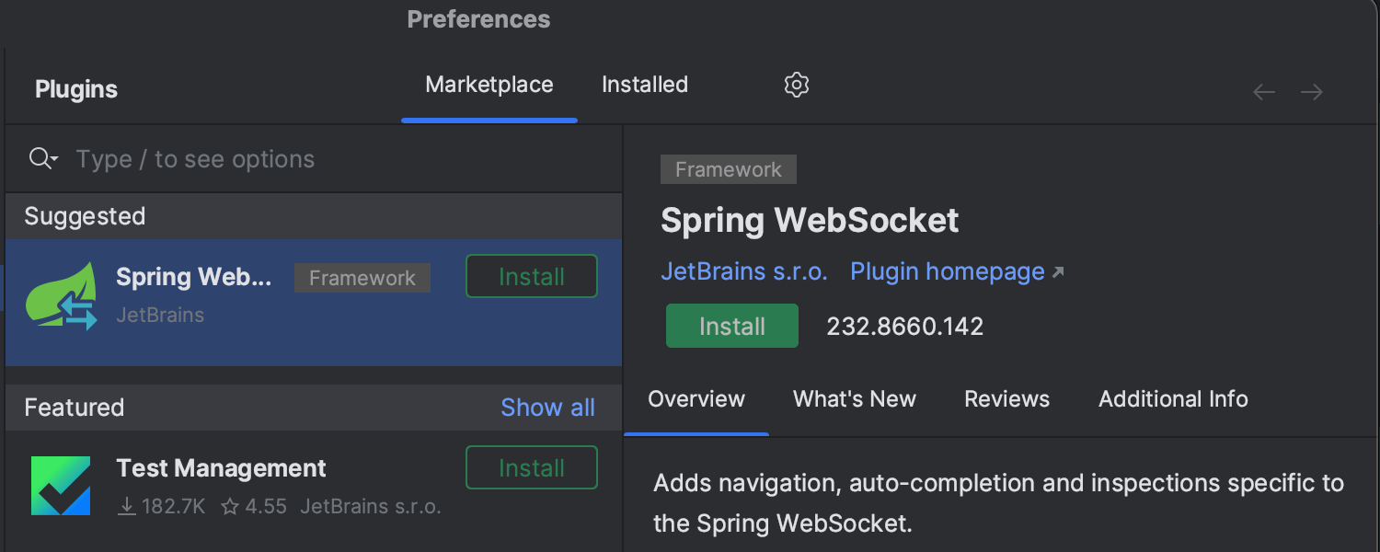
Task: Navigate back with the left arrow
Action: 1264,92
